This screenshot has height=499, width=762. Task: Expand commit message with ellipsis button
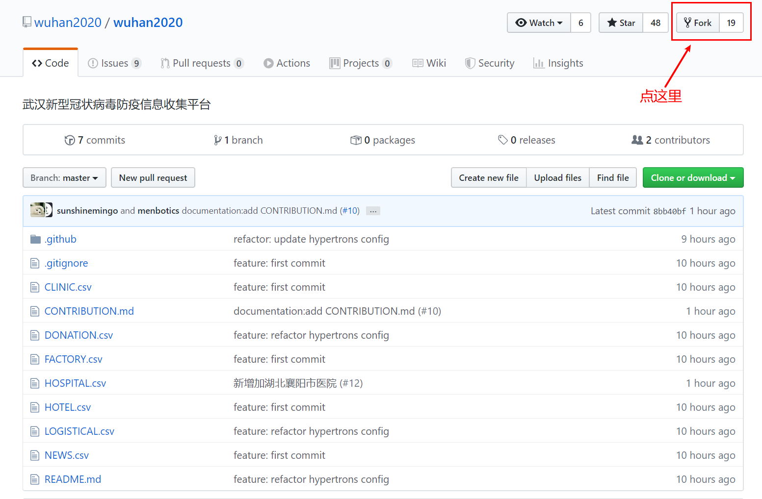point(373,211)
